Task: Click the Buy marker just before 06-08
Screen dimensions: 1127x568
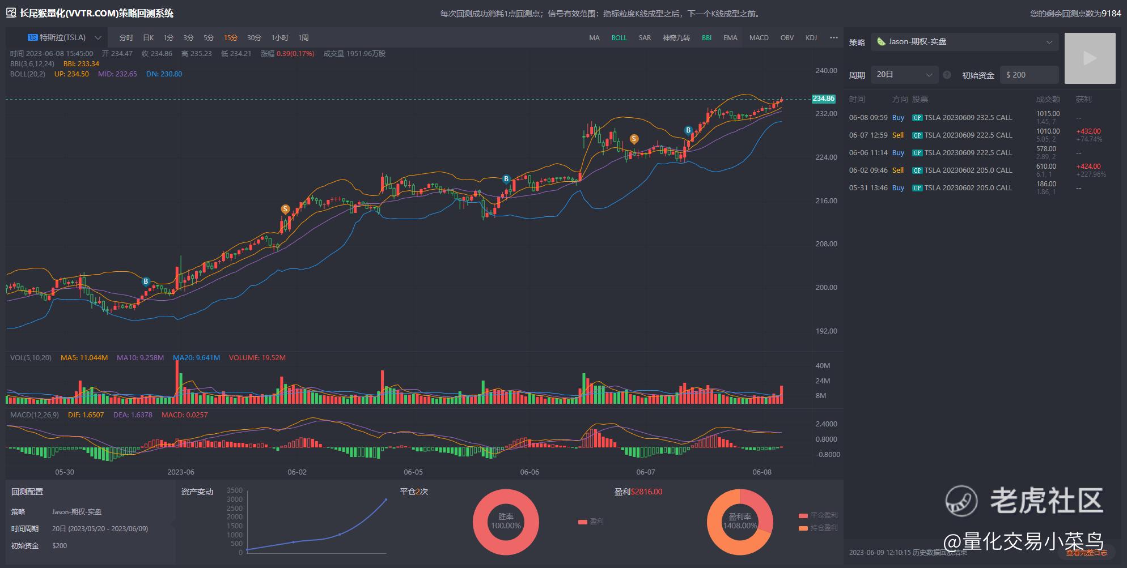Action: [688, 130]
